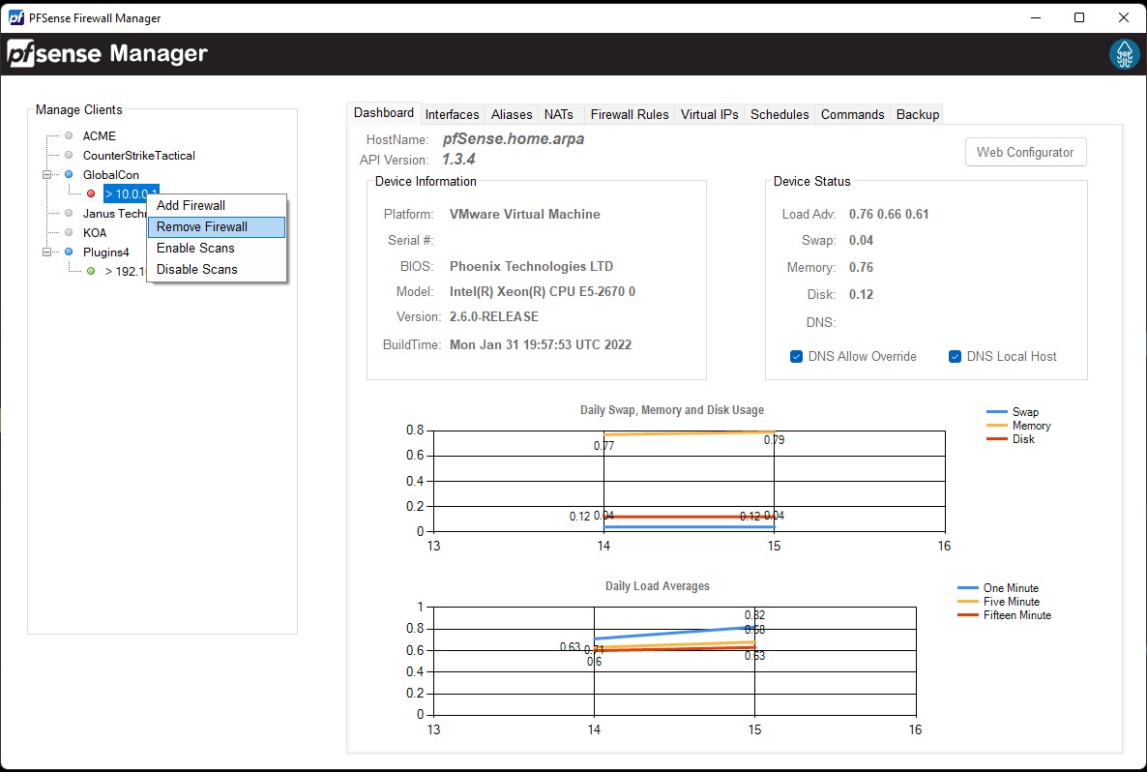Click the grey status dot beside KOA
The width and height of the screenshot is (1147, 772).
(69, 232)
